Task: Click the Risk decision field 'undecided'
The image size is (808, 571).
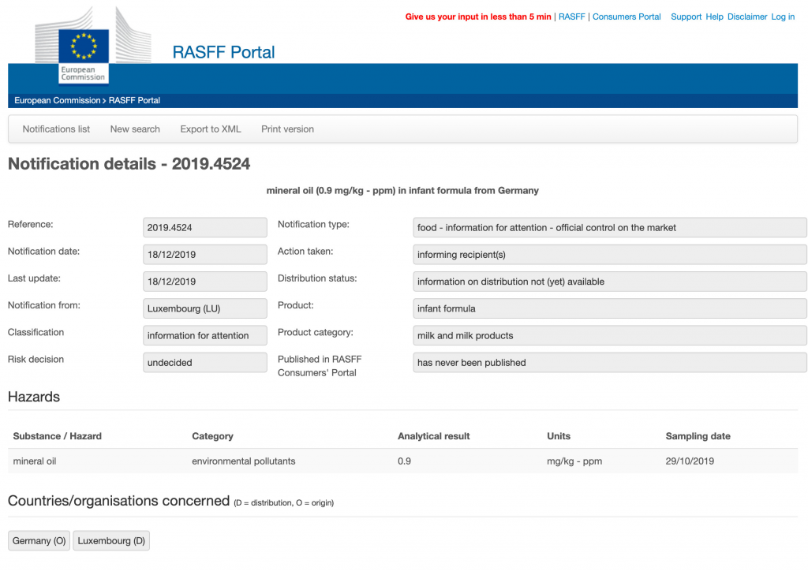Action: [x=205, y=363]
